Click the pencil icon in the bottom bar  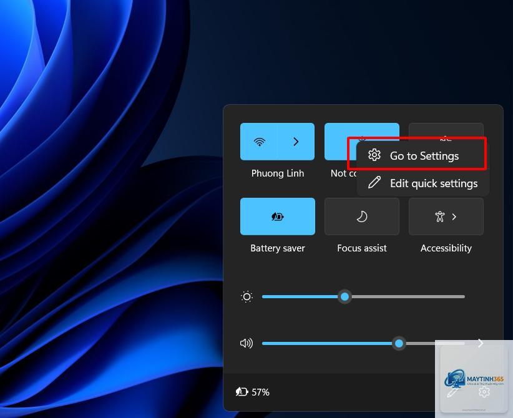pyautogui.click(x=452, y=392)
